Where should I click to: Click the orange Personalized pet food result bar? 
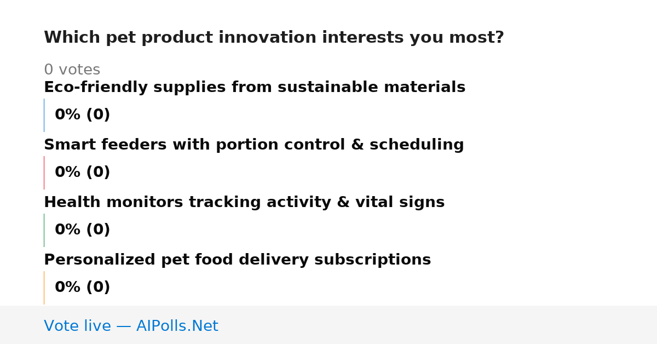click(x=44, y=288)
